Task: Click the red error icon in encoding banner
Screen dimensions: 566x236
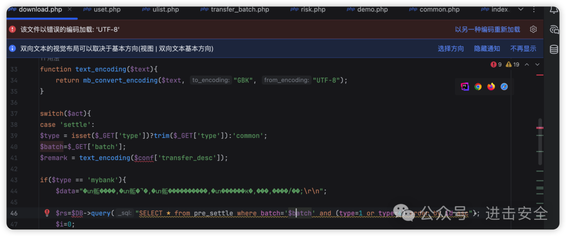Action: point(13,29)
